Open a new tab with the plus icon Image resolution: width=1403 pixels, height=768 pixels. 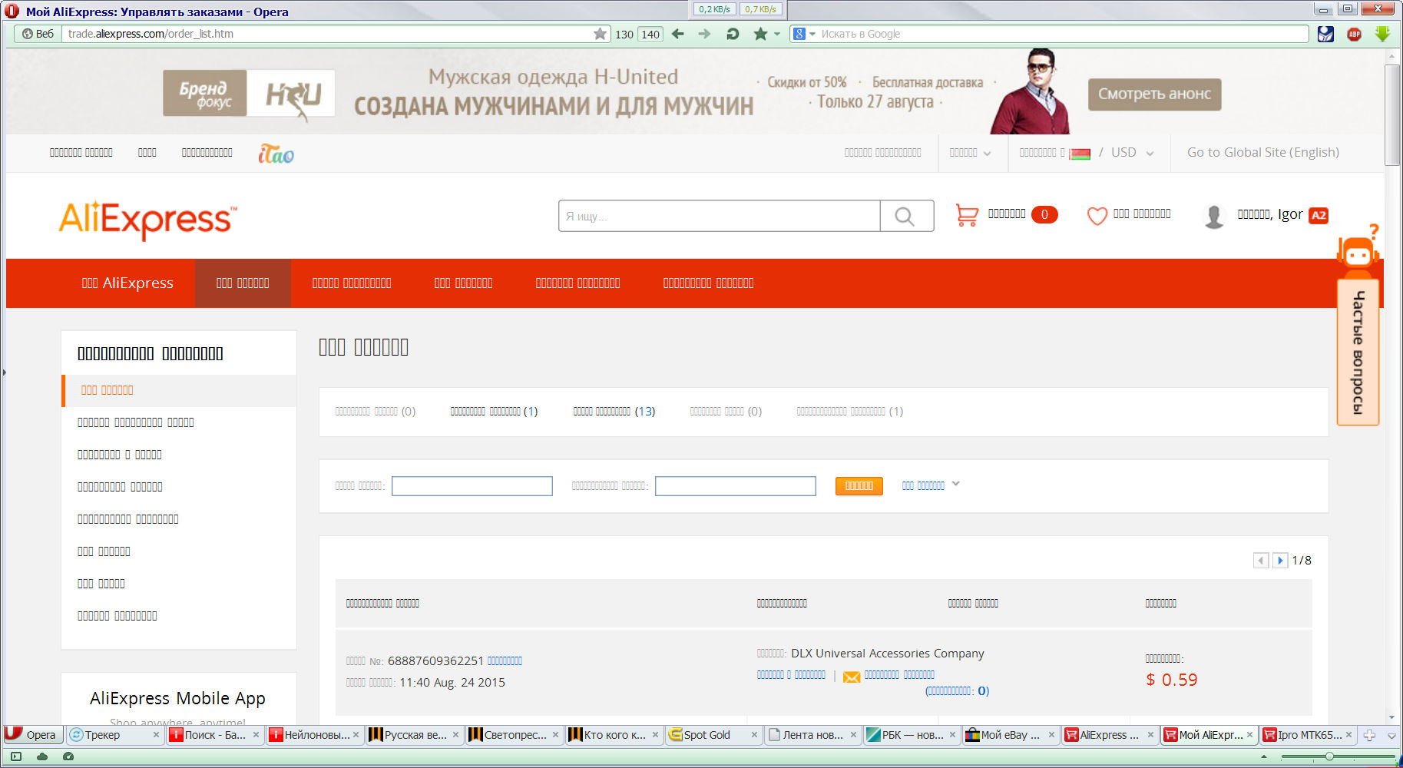[1369, 735]
